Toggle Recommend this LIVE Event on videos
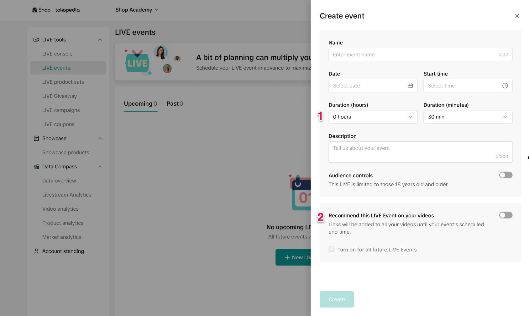 (x=505, y=215)
